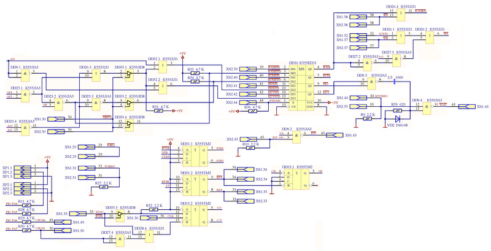This screenshot has width=491, height=251.
Task: Click the DD28.4 OR gate
Action: (x=149, y=237)
